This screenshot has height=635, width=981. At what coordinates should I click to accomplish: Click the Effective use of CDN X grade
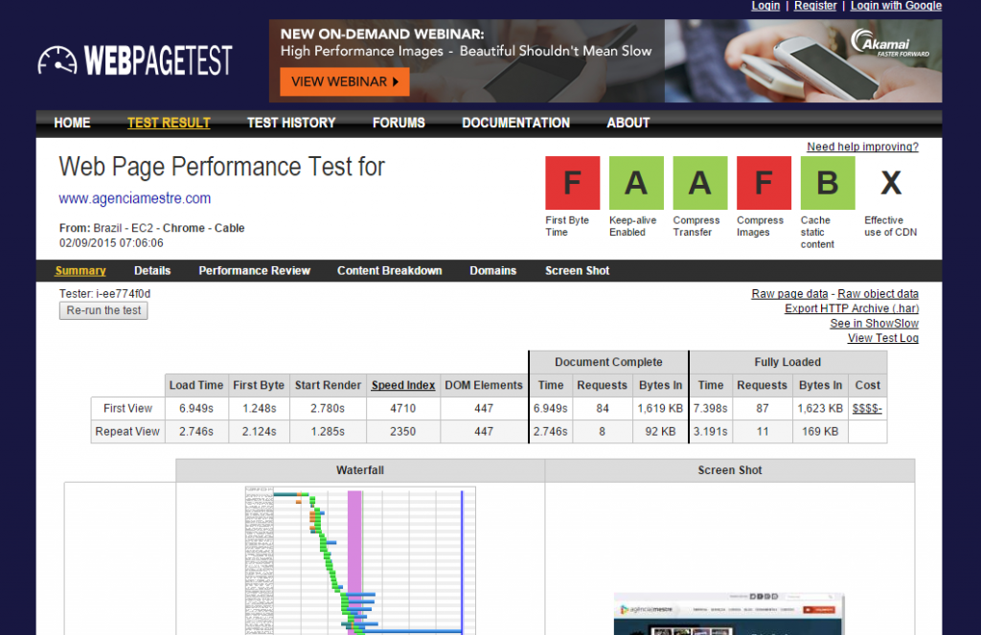890,183
